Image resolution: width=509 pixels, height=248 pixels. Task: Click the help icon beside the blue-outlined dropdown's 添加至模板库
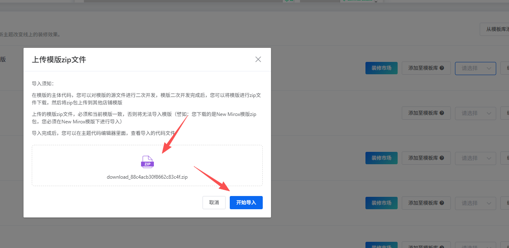coord(442,68)
